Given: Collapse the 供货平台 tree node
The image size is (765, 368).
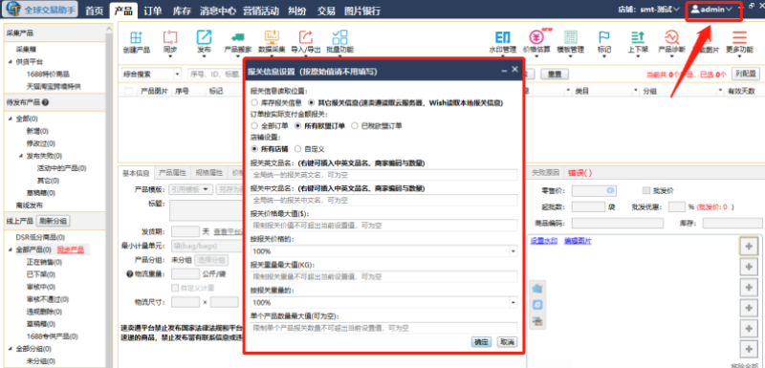Looking at the screenshot, I should click(11, 62).
